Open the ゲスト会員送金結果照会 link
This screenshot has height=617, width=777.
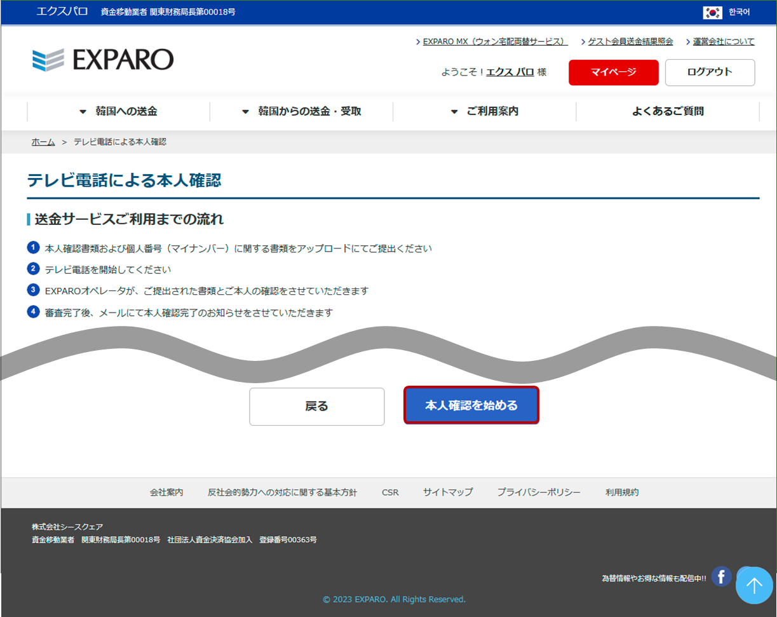tap(630, 41)
